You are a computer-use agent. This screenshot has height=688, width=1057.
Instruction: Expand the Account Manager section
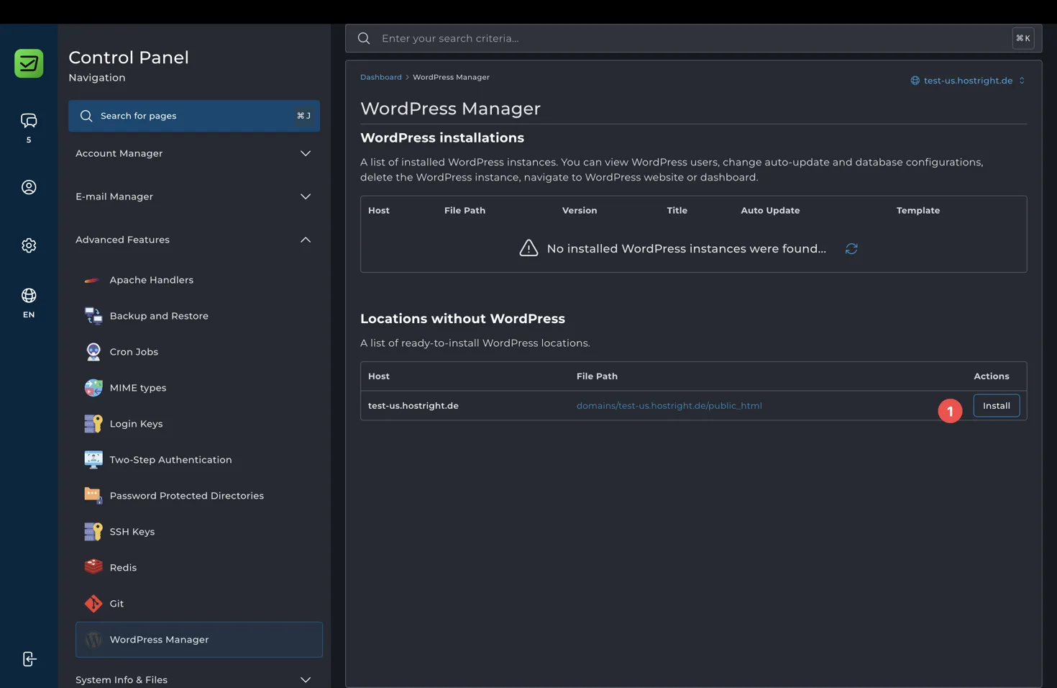pos(193,153)
